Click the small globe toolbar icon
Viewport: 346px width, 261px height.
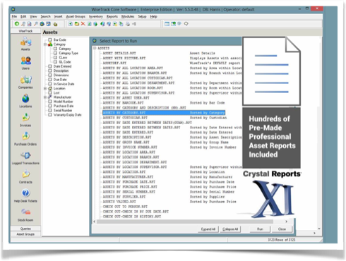pos(42,24)
